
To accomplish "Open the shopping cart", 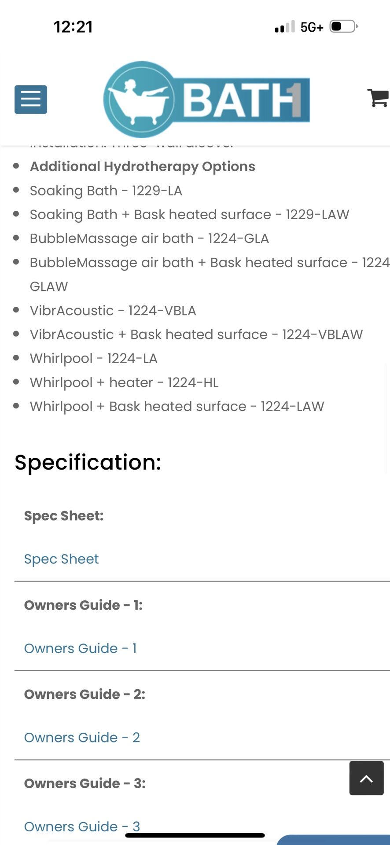I will 378,98.
